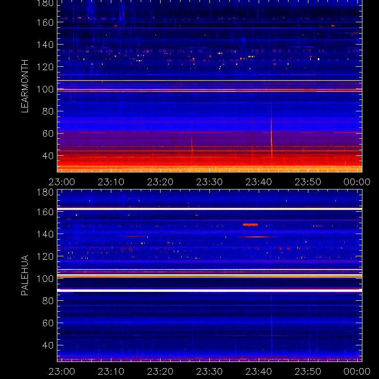Click 80 frequency label on Learmonth axis
The height and width of the screenshot is (379, 379).
(x=48, y=111)
